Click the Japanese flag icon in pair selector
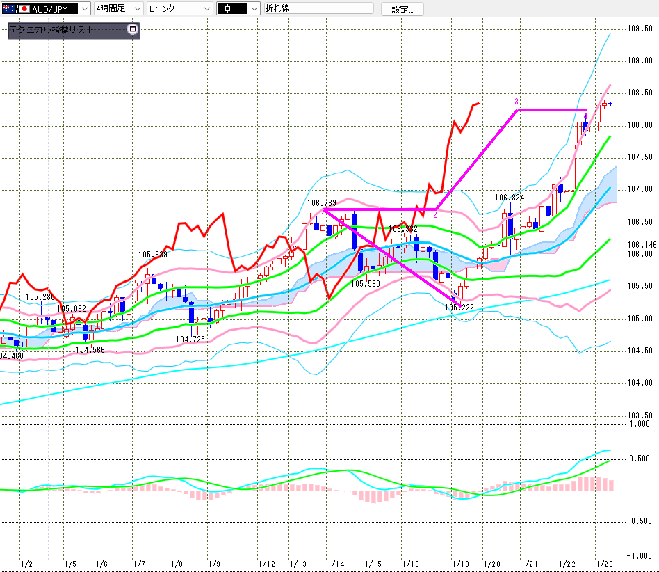Viewport: 659px width, 572px height. (24, 8)
